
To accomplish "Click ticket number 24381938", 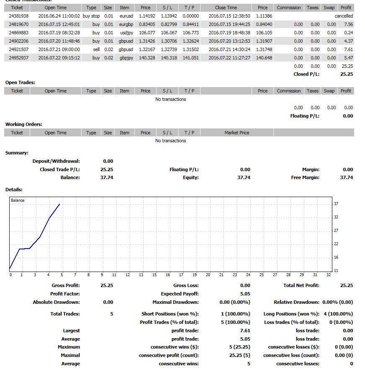I will [x=19, y=16].
